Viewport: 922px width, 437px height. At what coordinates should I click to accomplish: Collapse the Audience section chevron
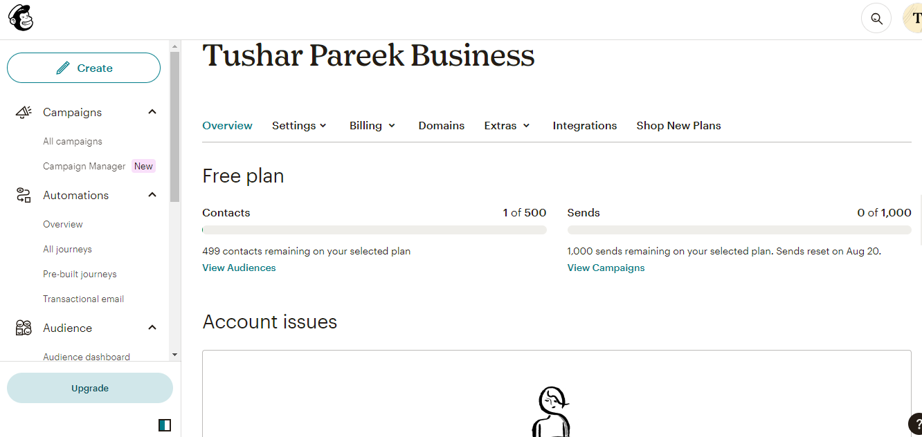pos(152,328)
